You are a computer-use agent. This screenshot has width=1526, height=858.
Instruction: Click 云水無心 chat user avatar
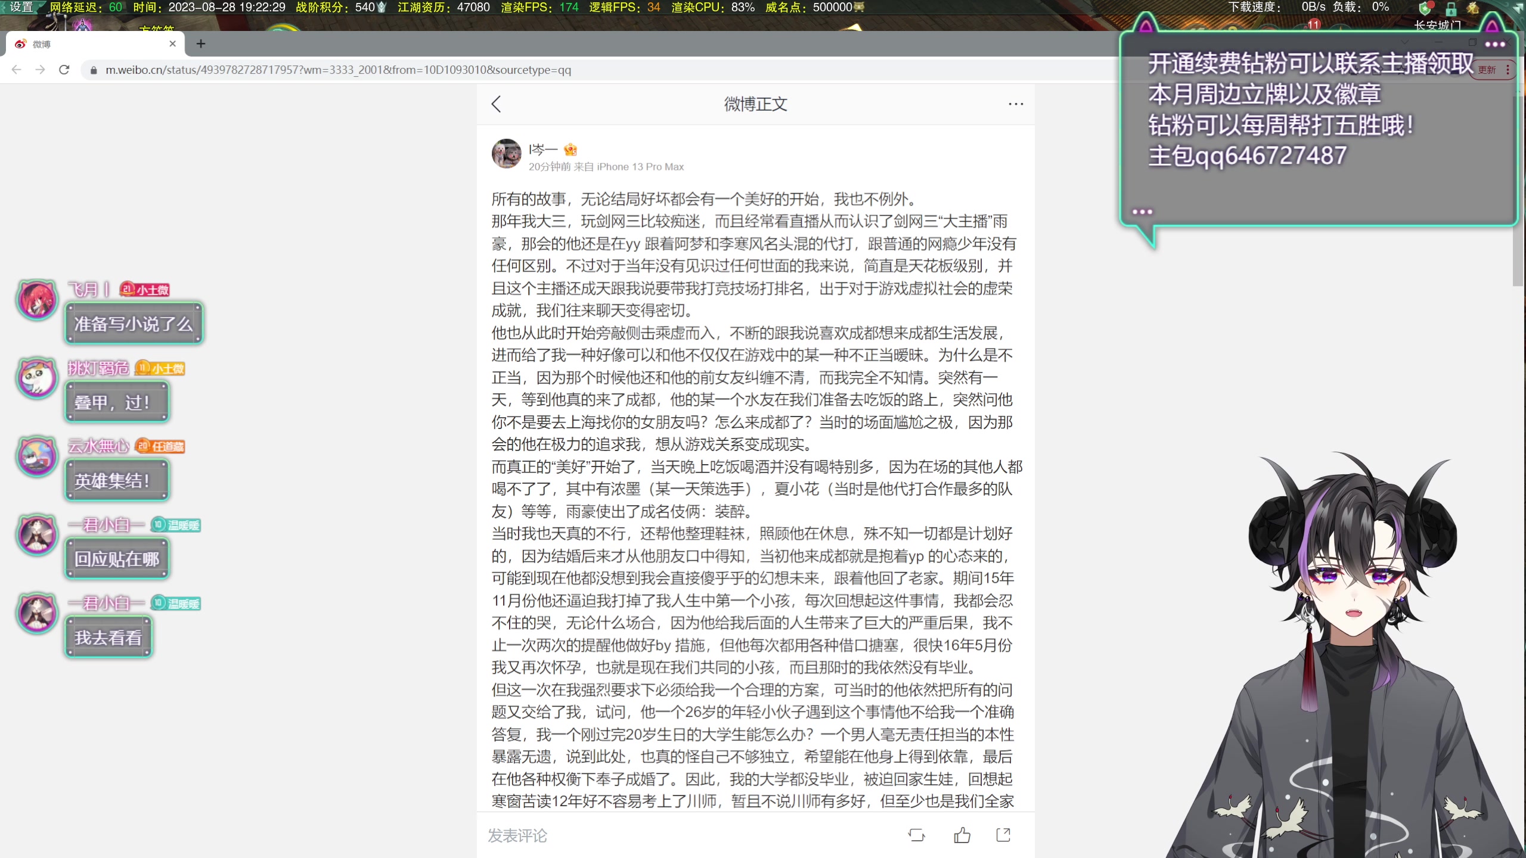tap(37, 456)
